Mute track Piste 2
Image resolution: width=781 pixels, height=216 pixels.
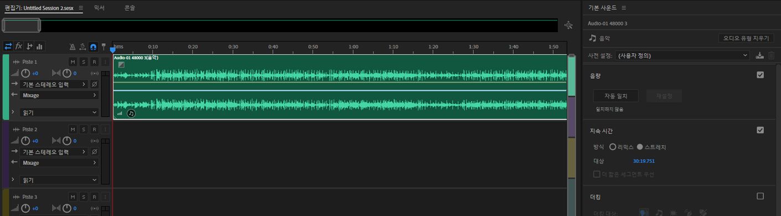click(73, 129)
